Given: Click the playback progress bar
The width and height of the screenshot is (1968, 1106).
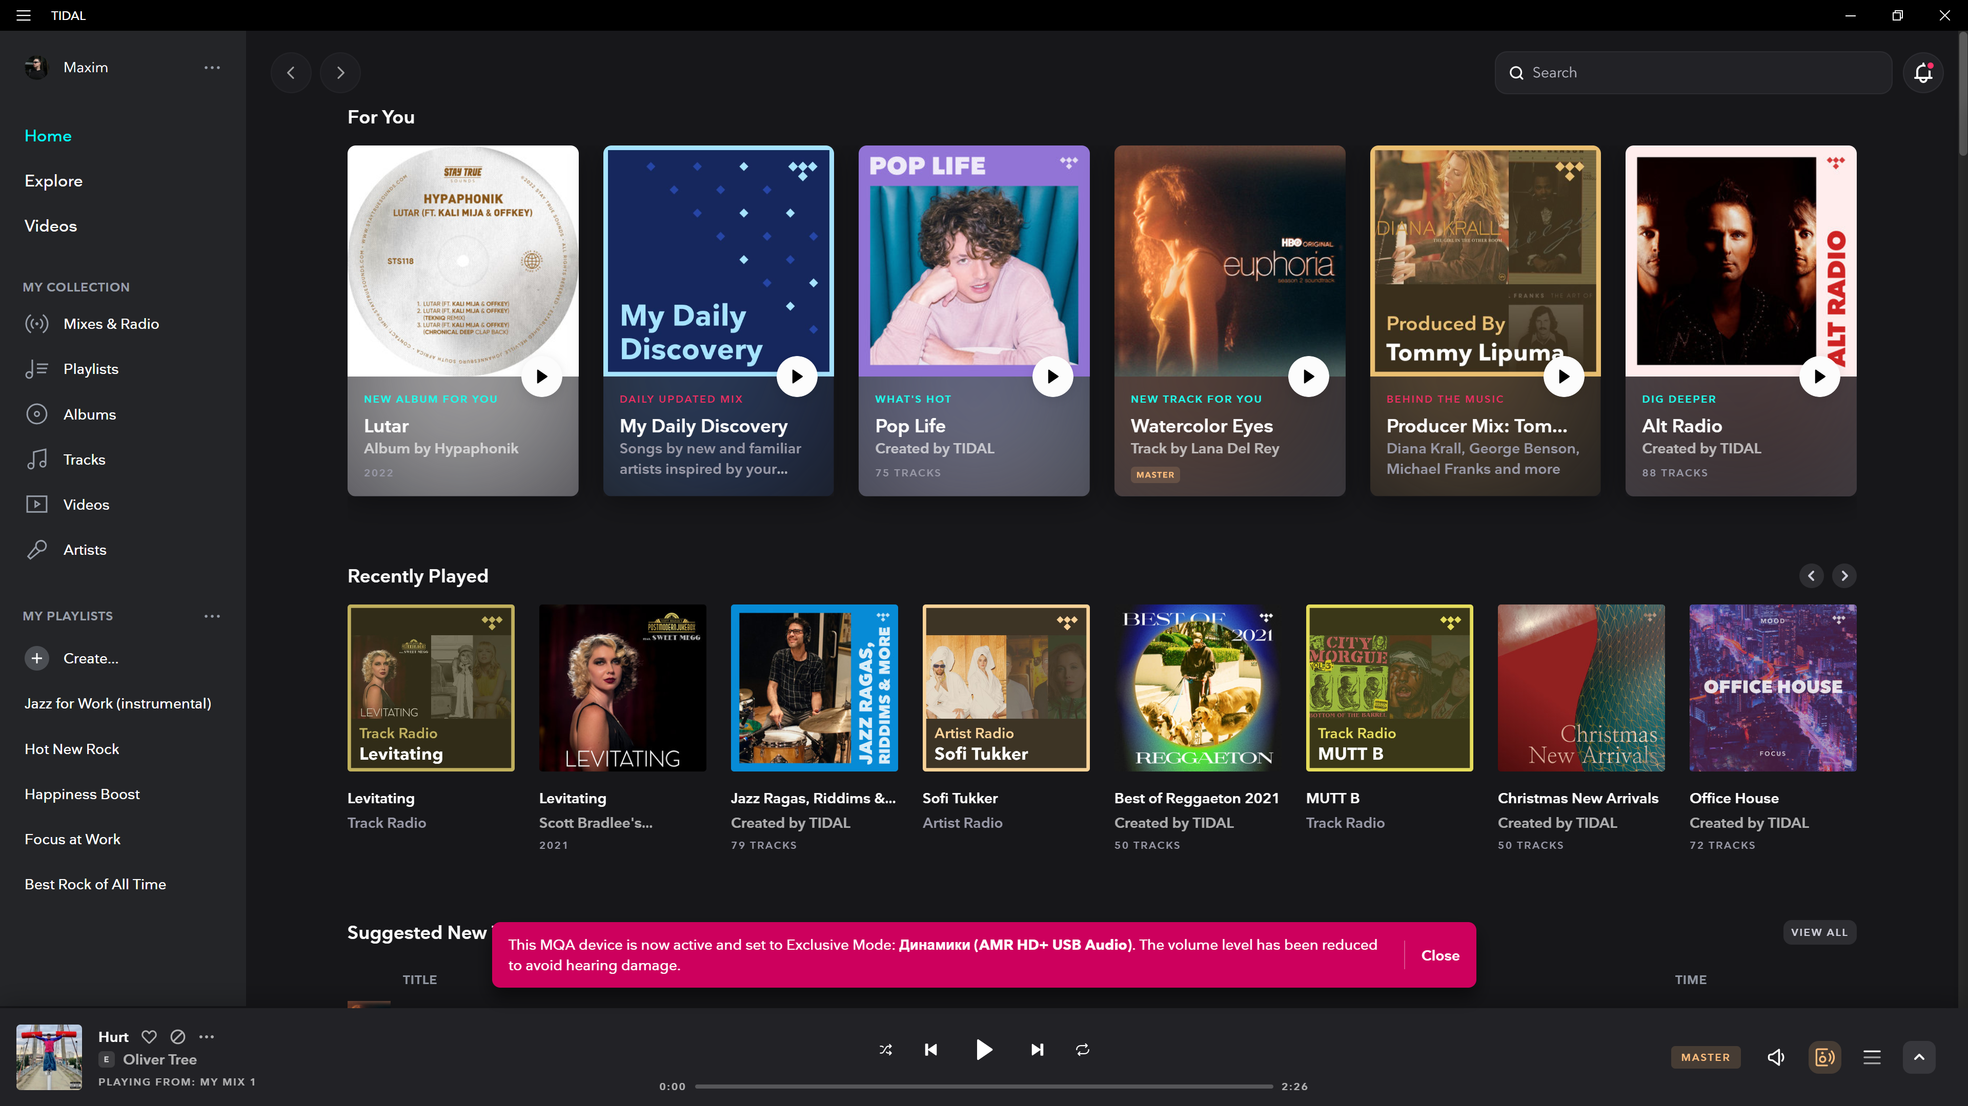Looking at the screenshot, I should (x=983, y=1086).
